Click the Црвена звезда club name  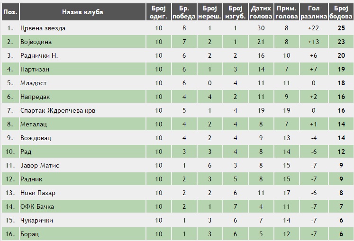pos(43,28)
